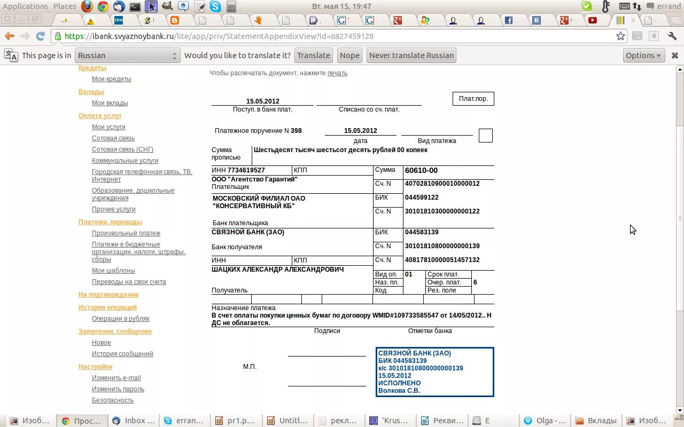Screen dimensions: 684x427
Task: Open Оплата услуг section link
Action: pyautogui.click(x=100, y=116)
